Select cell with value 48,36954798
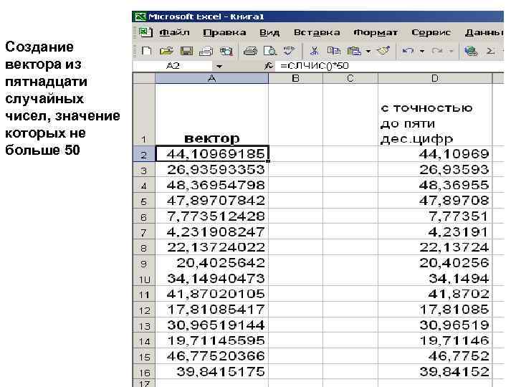This screenshot has height=387, width=516. tap(212, 185)
